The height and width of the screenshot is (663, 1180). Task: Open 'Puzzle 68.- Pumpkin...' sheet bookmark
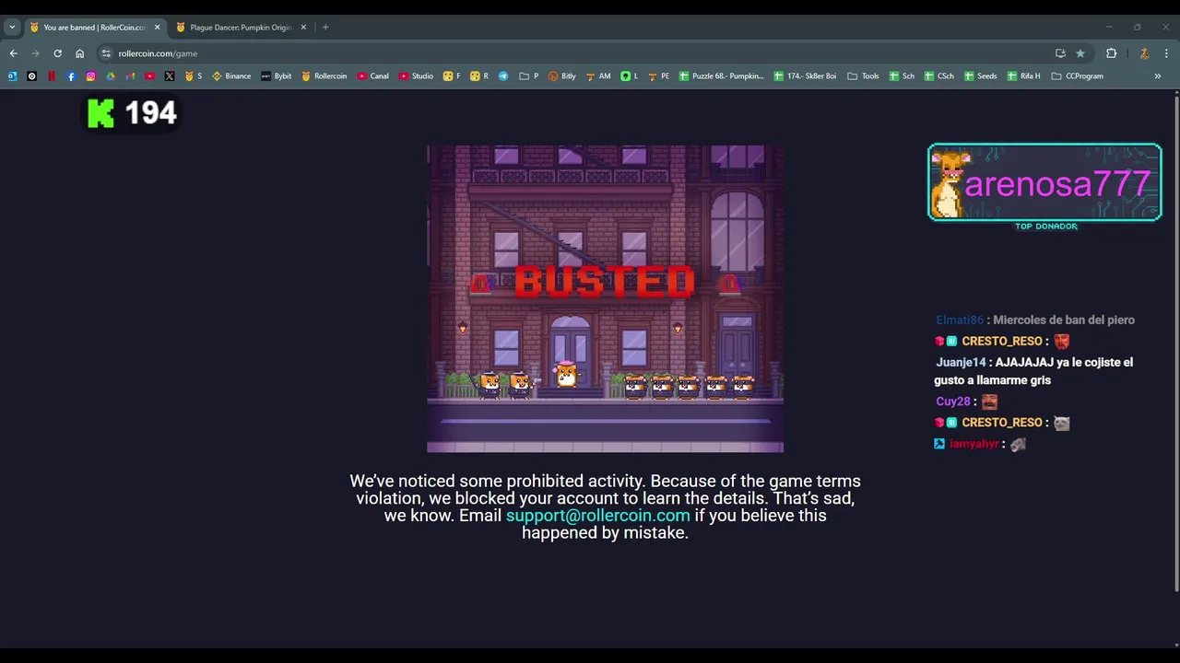point(721,76)
